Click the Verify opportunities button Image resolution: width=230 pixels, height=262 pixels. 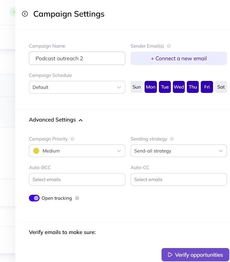pos(195,255)
